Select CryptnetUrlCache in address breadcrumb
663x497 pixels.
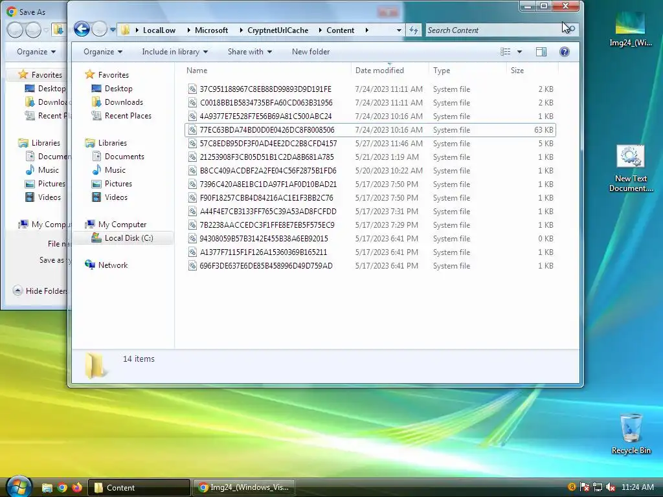click(x=278, y=30)
